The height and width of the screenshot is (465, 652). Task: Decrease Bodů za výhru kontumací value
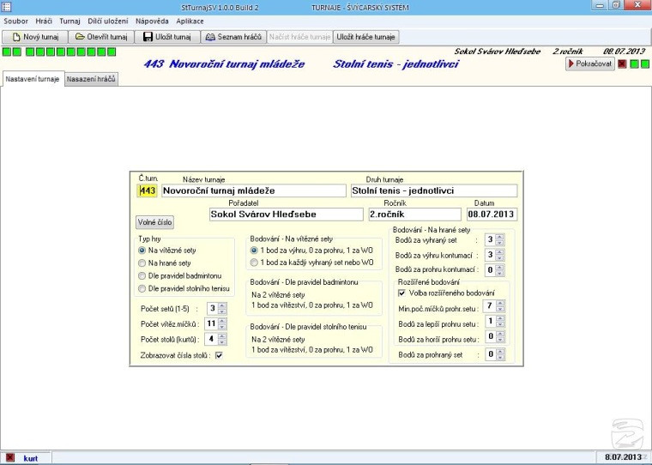(x=500, y=258)
